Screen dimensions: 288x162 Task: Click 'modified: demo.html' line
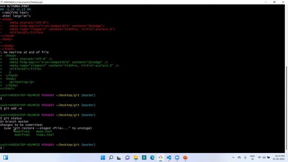(33, 131)
